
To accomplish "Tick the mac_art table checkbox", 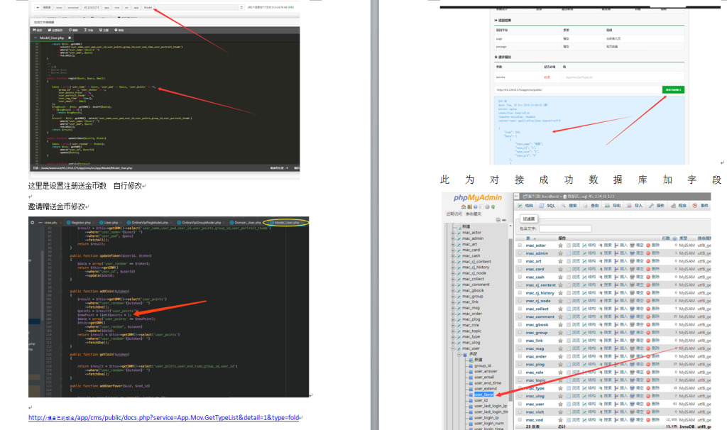I will 520,261.
